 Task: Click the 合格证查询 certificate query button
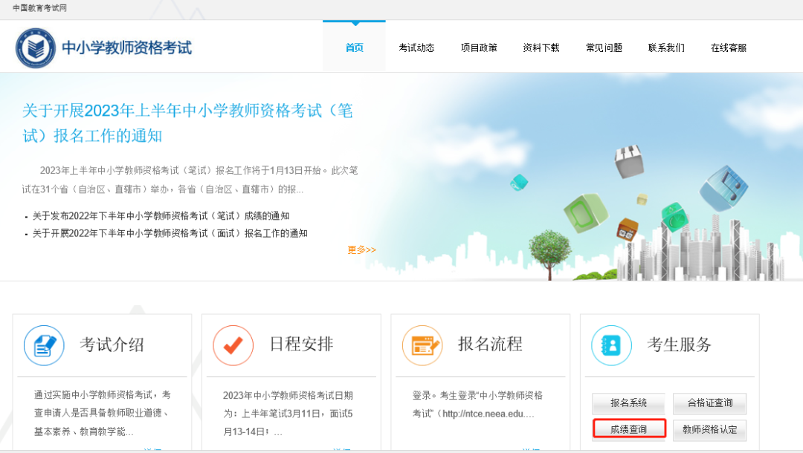click(709, 403)
